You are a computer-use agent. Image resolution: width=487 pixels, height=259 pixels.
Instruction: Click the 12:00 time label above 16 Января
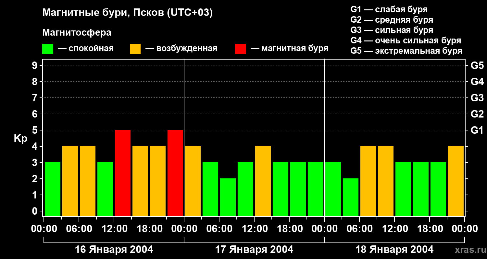coord(114,229)
